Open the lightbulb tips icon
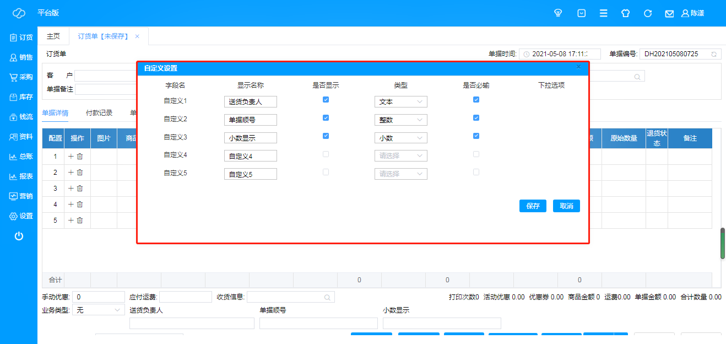726x344 pixels. click(x=558, y=13)
